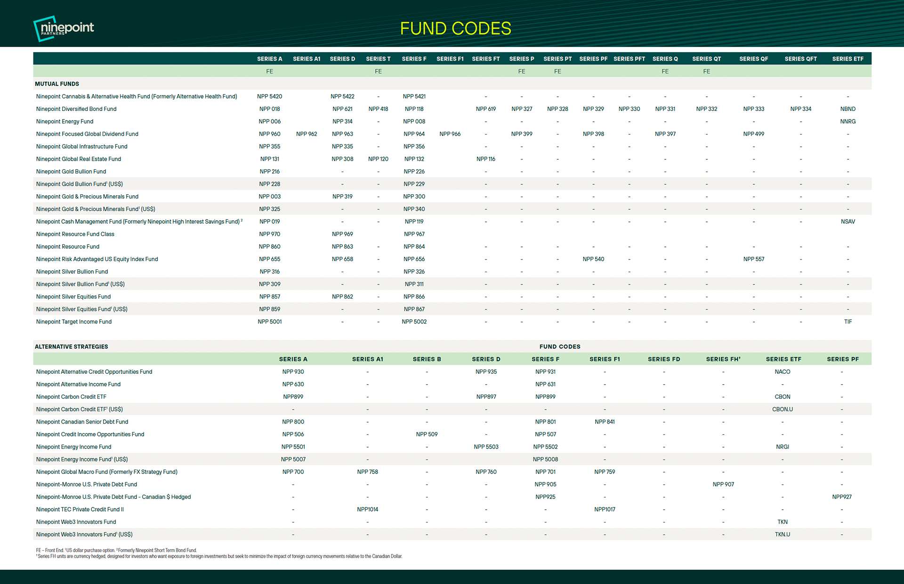
Task: Click code NPP 5420
Action: coord(269,96)
